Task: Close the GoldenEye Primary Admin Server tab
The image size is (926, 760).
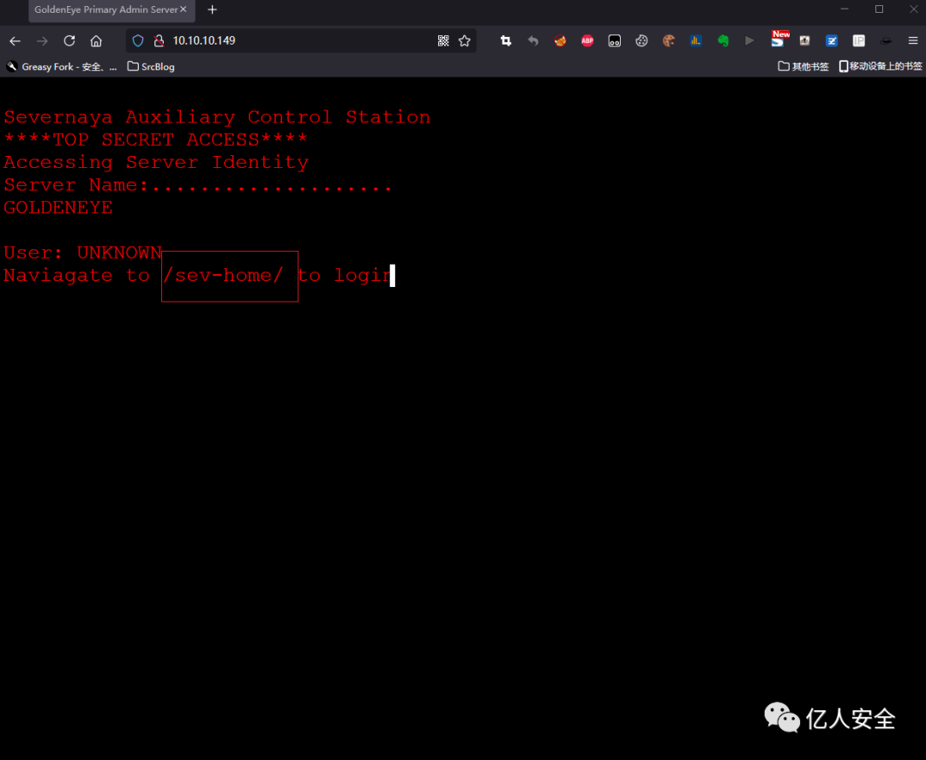Action: click(x=183, y=9)
